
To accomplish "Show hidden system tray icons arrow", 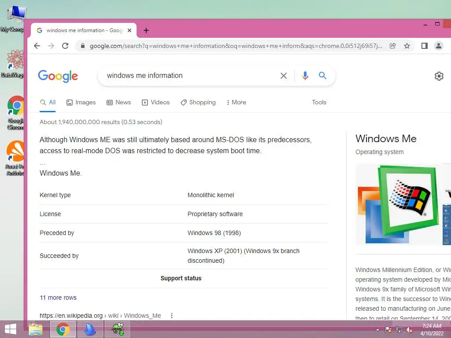I will coord(377,330).
